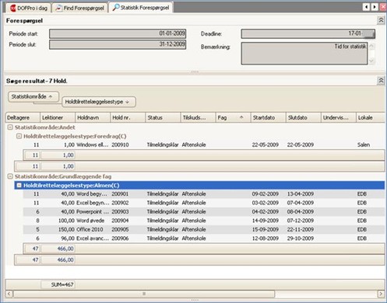Image resolution: width=387 pixels, height=303 pixels.
Task: Click Statistikområde:Andet group label
Action: click(45, 127)
